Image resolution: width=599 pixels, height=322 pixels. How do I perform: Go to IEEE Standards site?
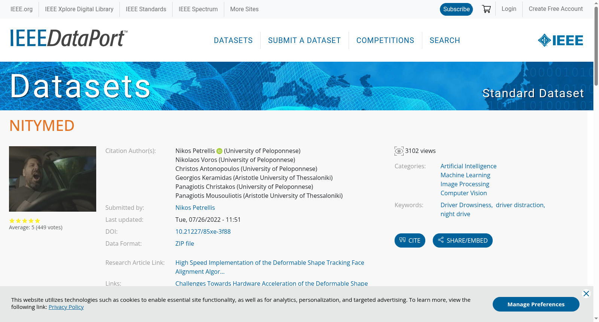(x=146, y=9)
